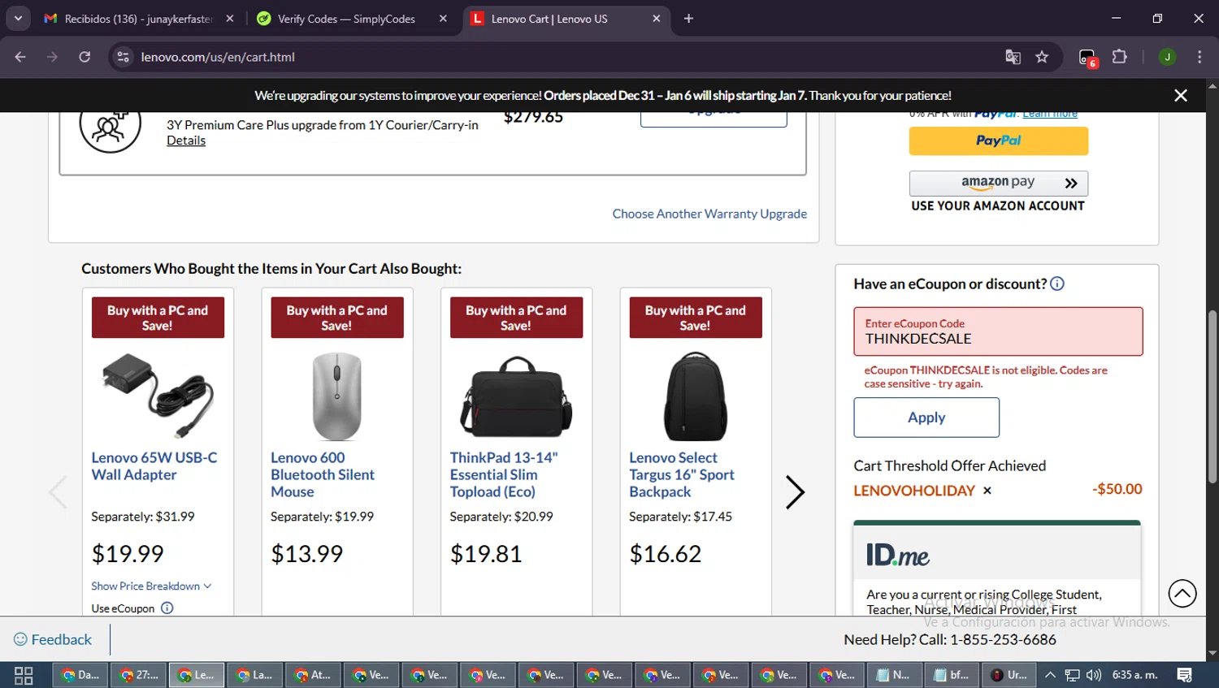Image resolution: width=1219 pixels, height=688 pixels.
Task: Open site information icon in address bar
Action: click(x=124, y=57)
